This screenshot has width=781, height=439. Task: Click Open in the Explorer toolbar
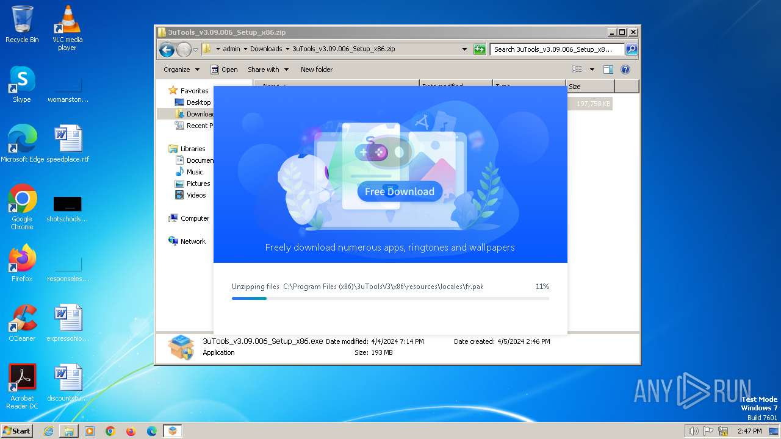(x=224, y=70)
